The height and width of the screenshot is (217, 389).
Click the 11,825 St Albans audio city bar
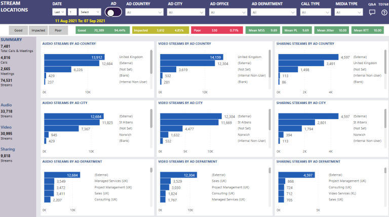click(x=72, y=123)
